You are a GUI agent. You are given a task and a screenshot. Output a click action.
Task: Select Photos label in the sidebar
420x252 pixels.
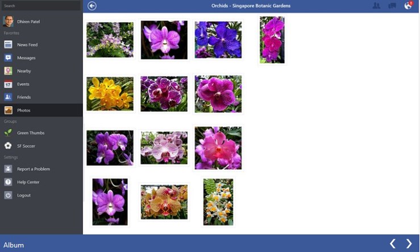click(23, 110)
